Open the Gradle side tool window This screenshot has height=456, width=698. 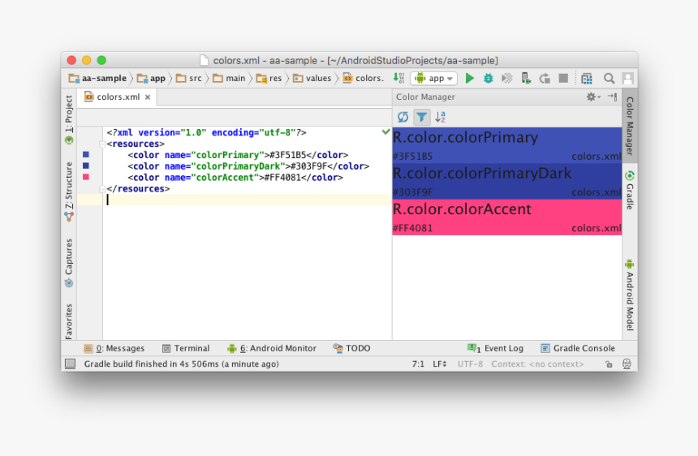(630, 190)
